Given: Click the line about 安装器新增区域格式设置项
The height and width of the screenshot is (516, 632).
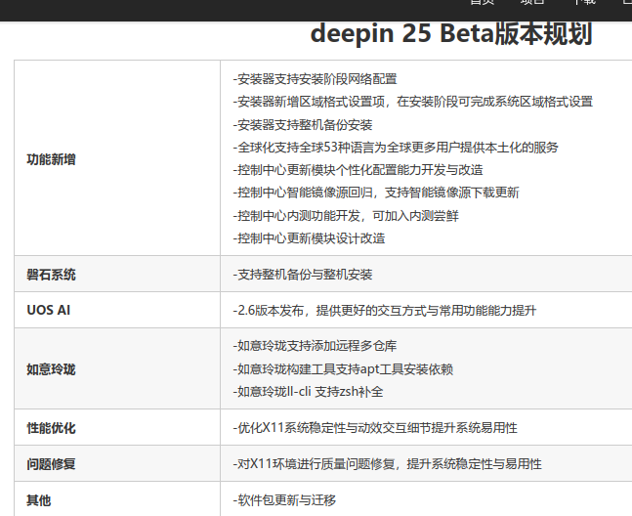Looking at the screenshot, I should coord(413,102).
